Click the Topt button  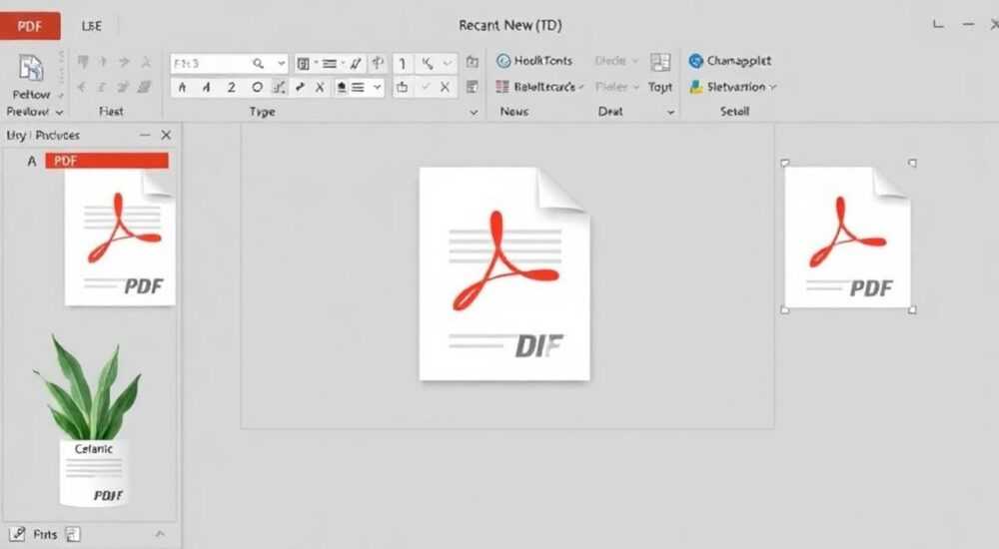pyautogui.click(x=660, y=87)
